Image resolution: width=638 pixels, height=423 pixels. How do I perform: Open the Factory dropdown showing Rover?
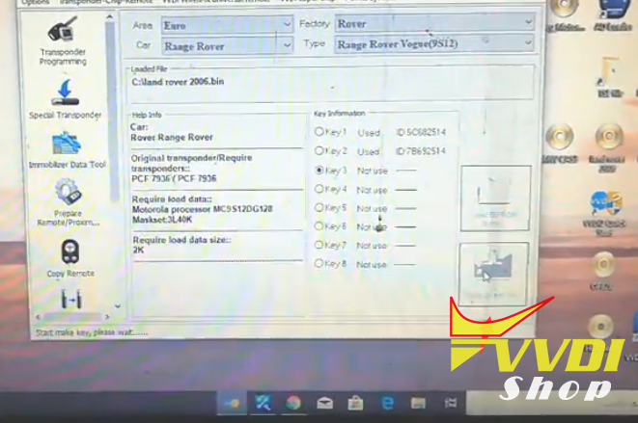point(434,23)
